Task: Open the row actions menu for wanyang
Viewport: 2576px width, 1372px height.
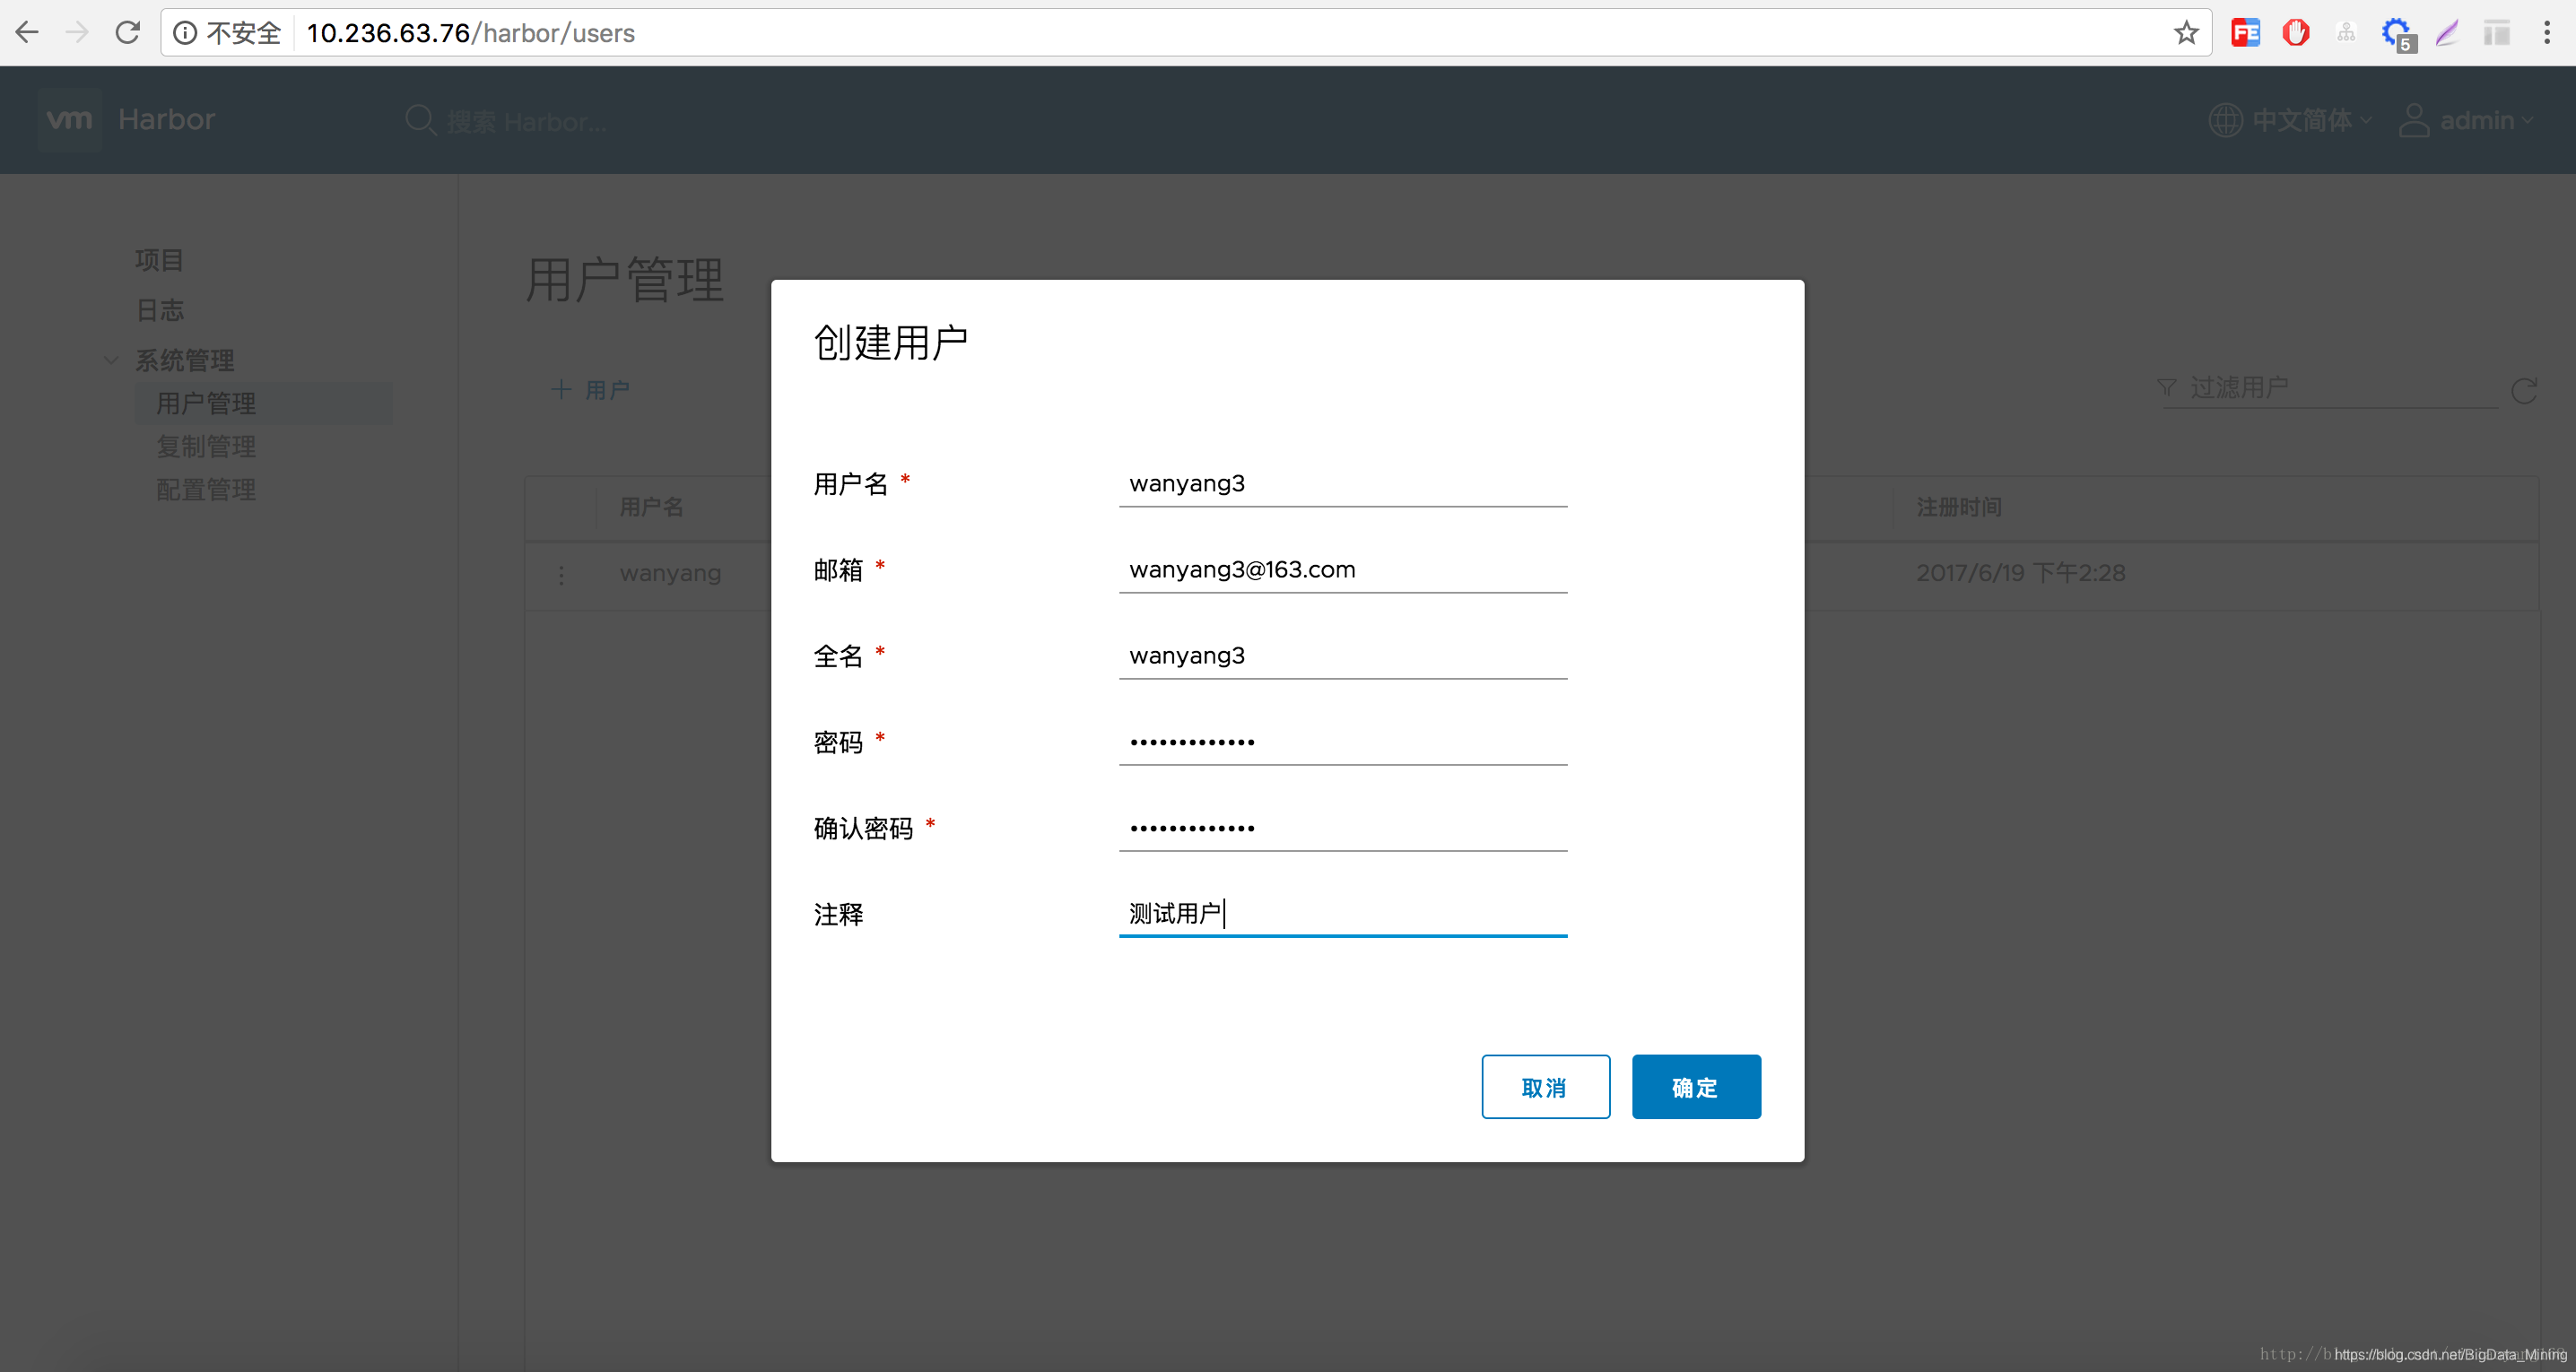Action: [x=561, y=574]
